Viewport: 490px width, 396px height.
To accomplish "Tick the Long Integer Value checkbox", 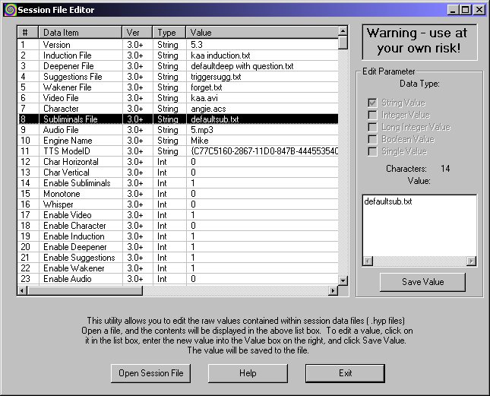I will 373,127.
